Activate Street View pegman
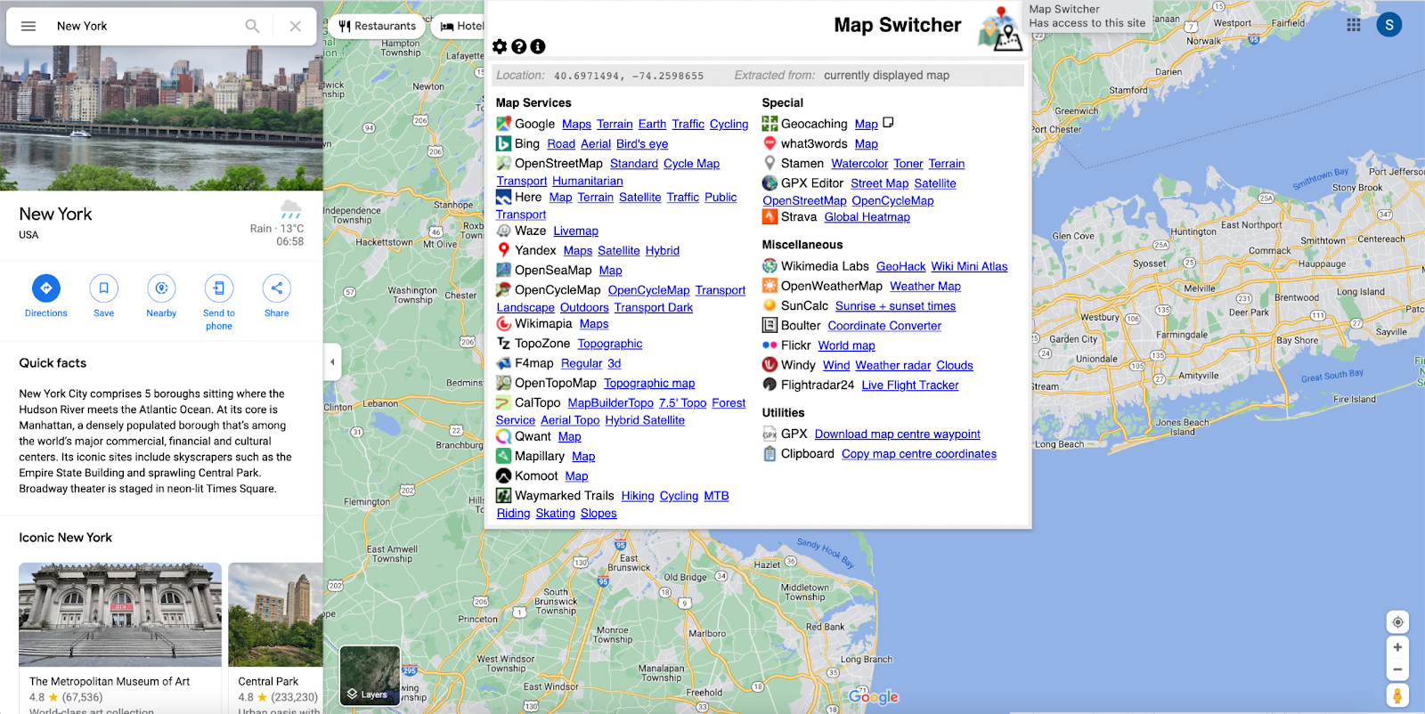 [x=1397, y=695]
